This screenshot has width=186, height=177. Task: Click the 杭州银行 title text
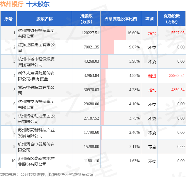(12, 4)
